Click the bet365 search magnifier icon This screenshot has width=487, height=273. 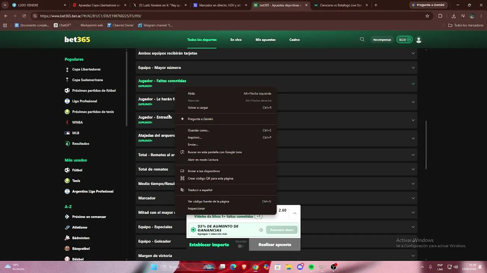pos(362,39)
